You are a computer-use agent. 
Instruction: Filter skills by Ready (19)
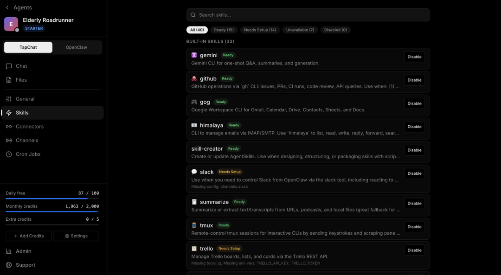pos(224,30)
